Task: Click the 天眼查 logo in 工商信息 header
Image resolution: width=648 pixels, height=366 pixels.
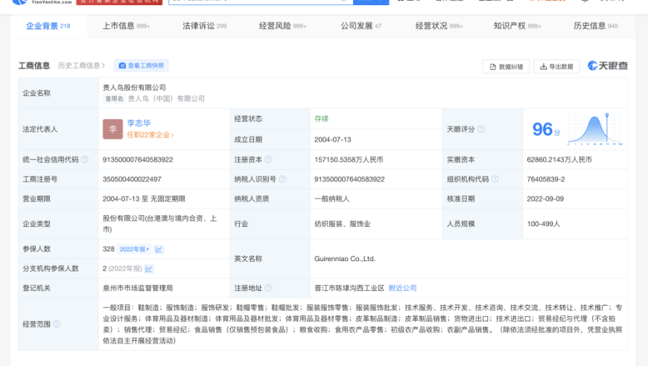Action: (608, 65)
